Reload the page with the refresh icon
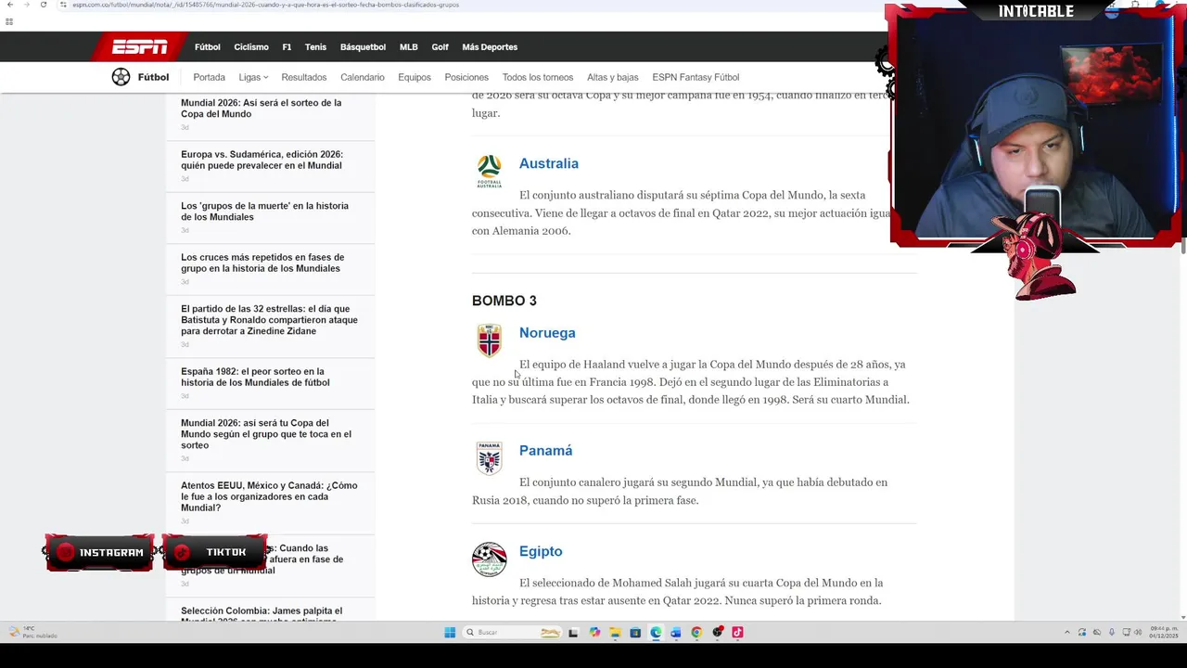 coord(43,5)
